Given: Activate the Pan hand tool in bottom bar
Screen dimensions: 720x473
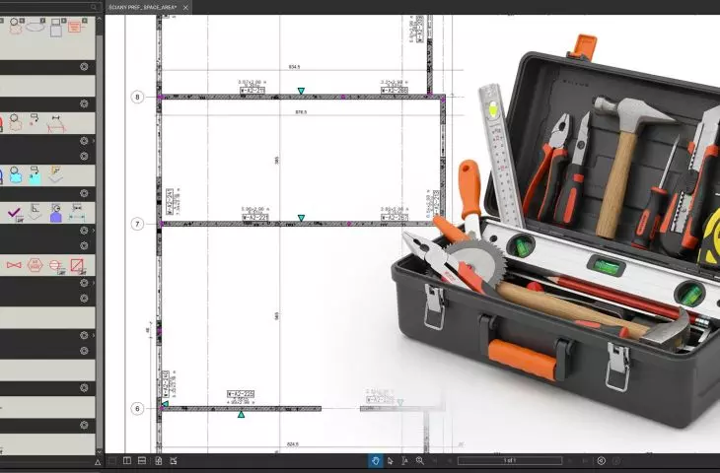Looking at the screenshot, I should 375,460.
